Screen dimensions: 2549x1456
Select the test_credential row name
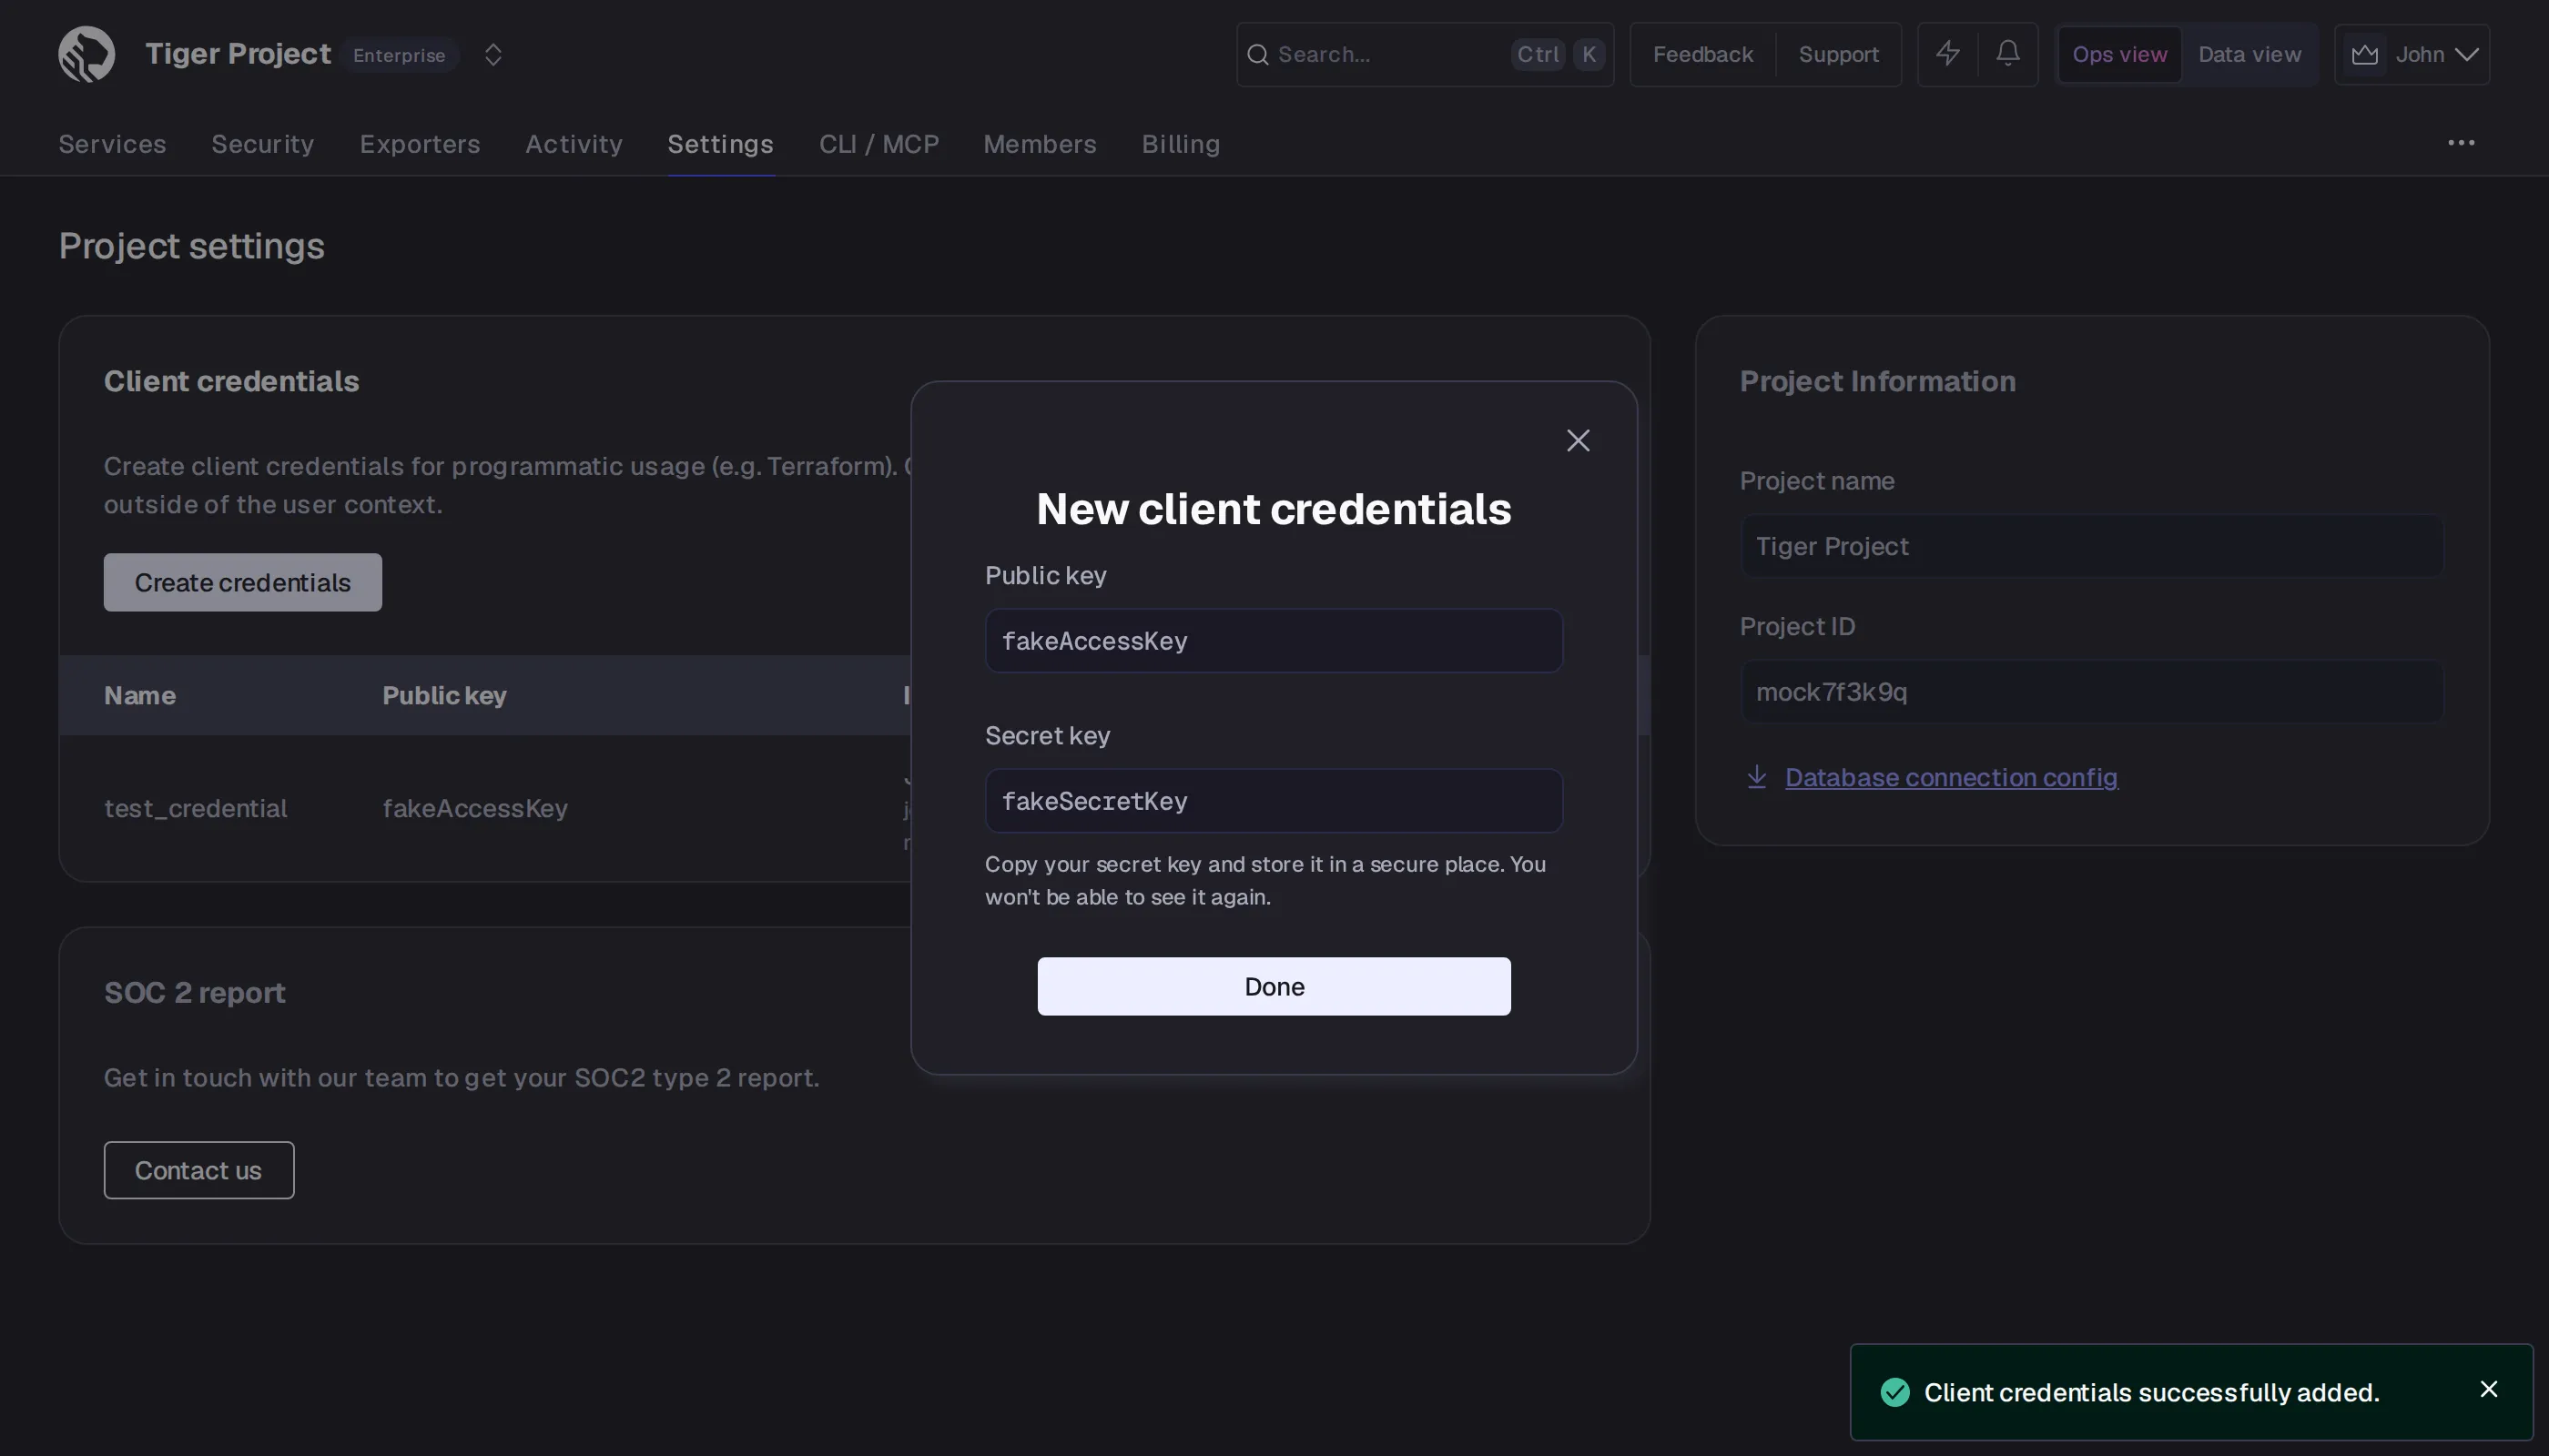pos(195,808)
